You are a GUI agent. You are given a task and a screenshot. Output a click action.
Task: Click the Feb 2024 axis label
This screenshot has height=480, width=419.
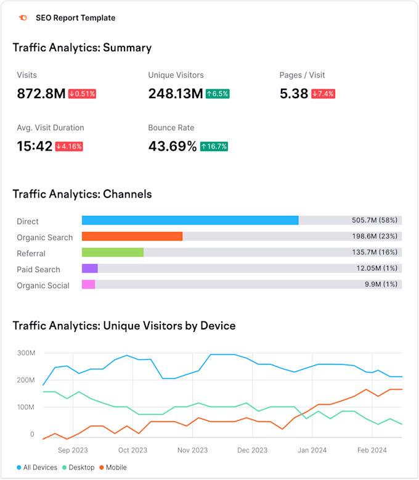(x=372, y=450)
